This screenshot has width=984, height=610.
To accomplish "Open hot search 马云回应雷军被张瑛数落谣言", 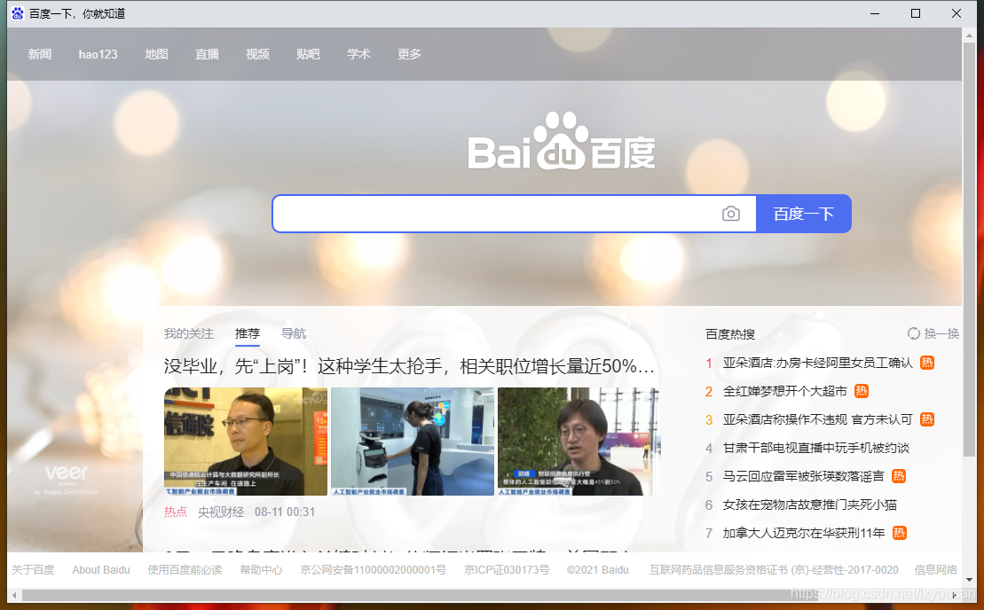I will click(803, 476).
